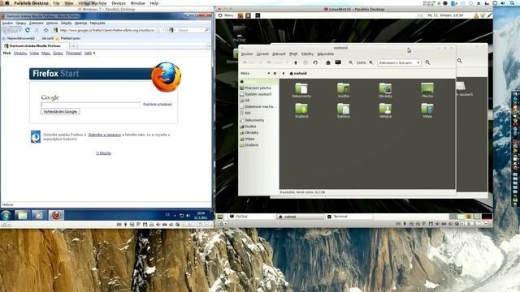Go up one folder level in Nemo
Image resolution: width=520 pixels, height=292 pixels.
[x=296, y=62]
